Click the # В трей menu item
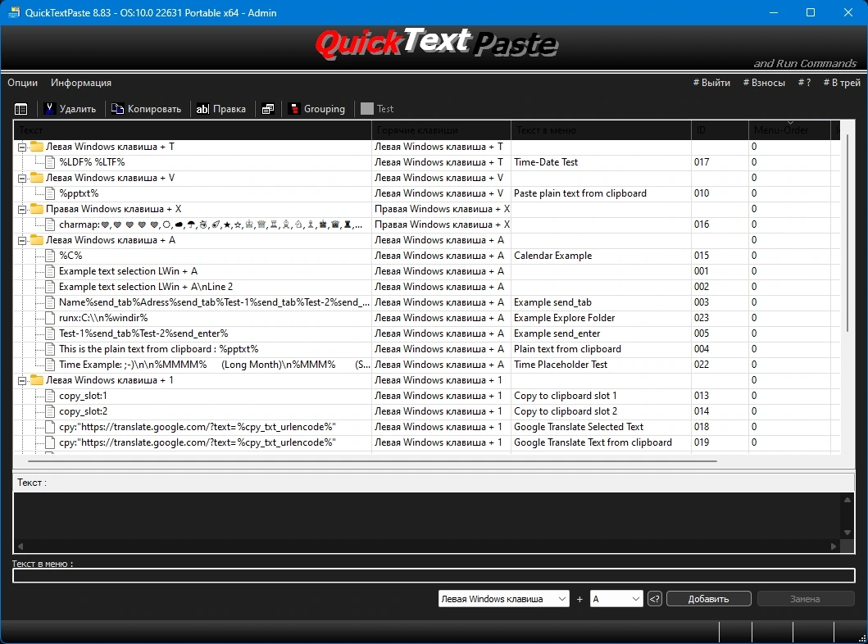This screenshot has height=644, width=868. pyautogui.click(x=842, y=83)
